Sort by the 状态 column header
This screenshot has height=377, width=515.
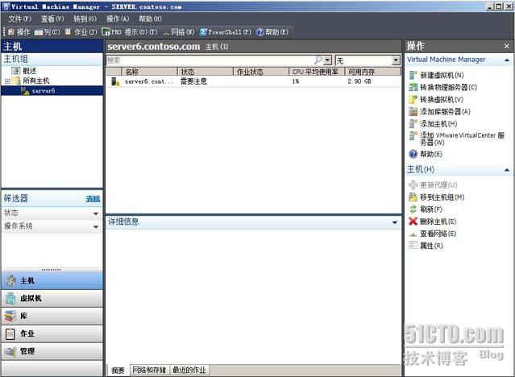click(206, 72)
